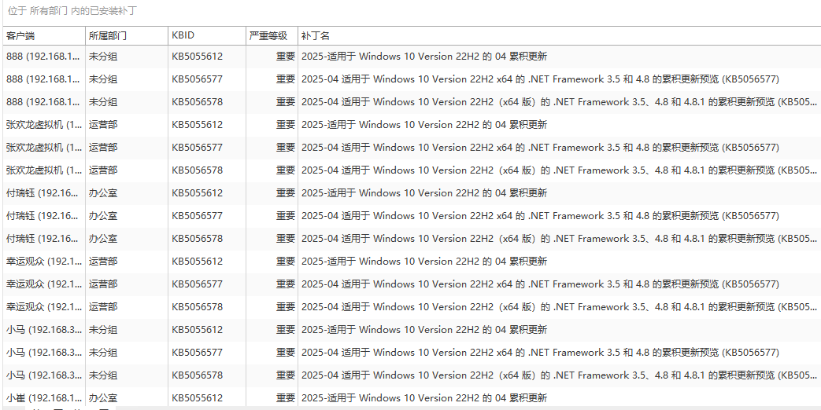Click 重要 in 张欢龙虚拟机 KB5056578 row

click(286, 170)
